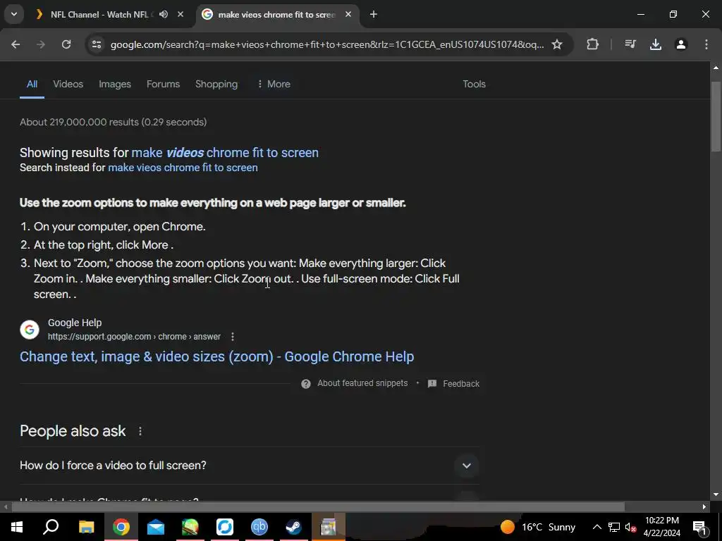Open qBittorrent from taskbar
Screen dimensions: 722x541
coord(259,527)
